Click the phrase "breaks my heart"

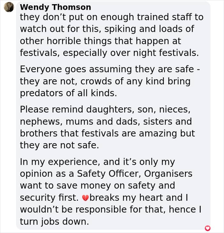pyautogui.click(x=127, y=198)
